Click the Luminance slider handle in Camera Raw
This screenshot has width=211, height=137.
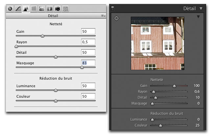point(56,90)
